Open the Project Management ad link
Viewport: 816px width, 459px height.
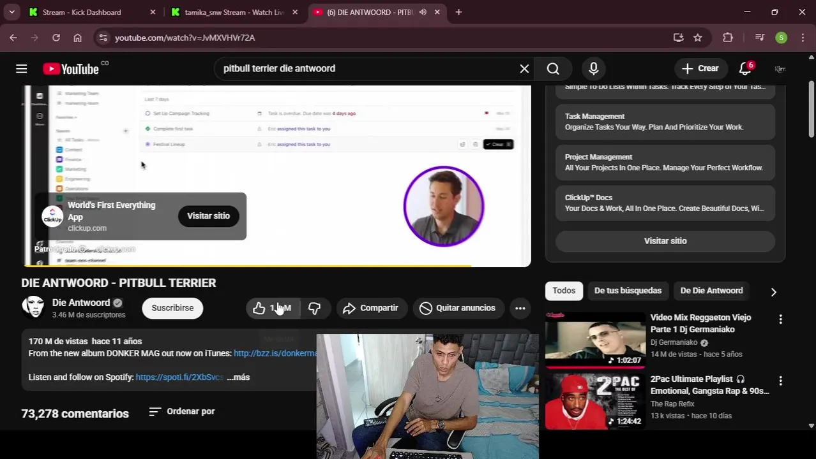pyautogui.click(x=665, y=163)
